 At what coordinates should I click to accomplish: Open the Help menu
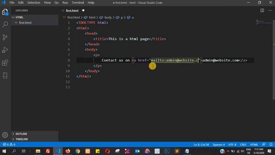pos(91,3)
